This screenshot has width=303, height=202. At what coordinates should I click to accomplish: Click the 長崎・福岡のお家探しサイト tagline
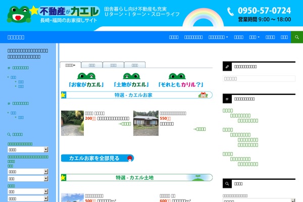click(69, 20)
